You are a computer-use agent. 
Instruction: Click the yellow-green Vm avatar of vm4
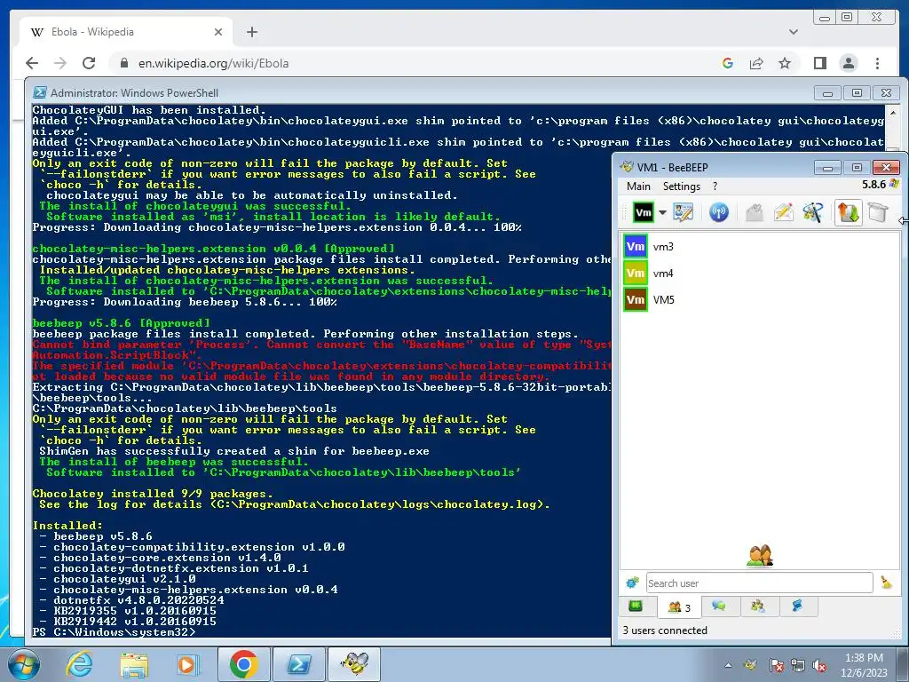tap(636, 274)
